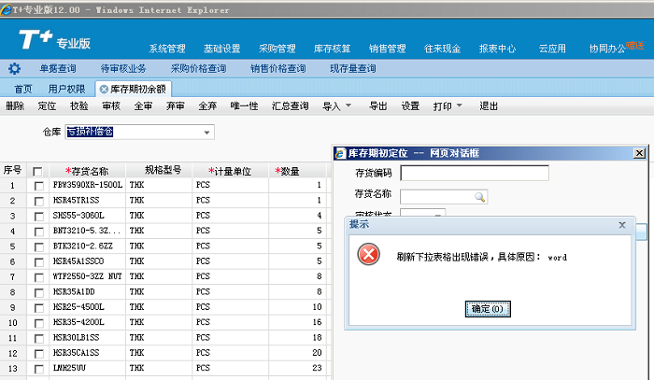Close the 提示 dialog with x

click(622, 225)
